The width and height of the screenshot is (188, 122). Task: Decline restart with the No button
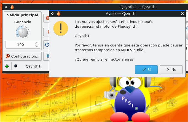pos(171,69)
